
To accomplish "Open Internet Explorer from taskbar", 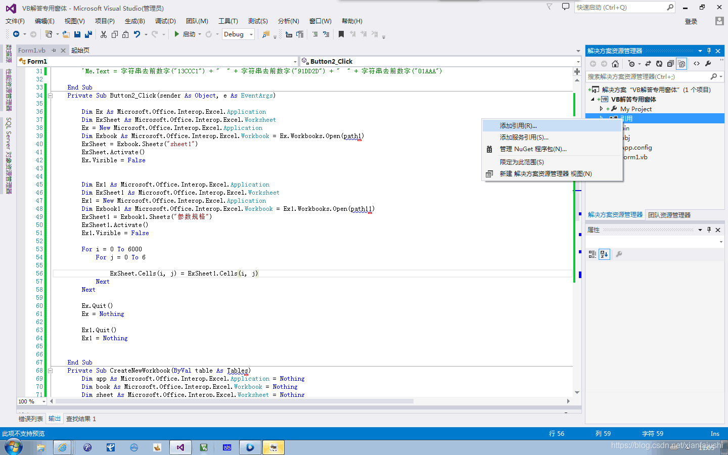I will (62, 447).
